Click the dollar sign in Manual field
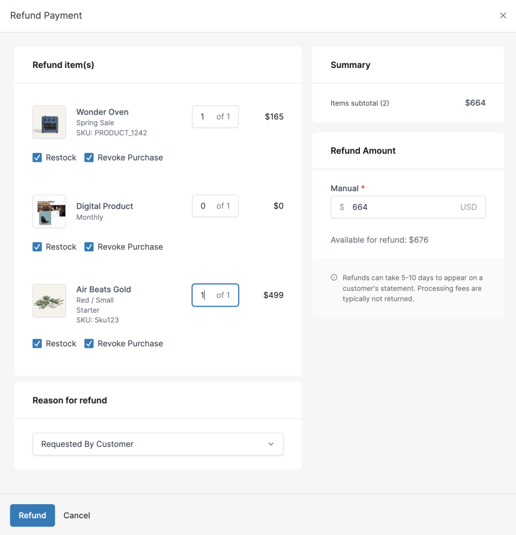Screen dimensions: 516x535 (x=342, y=207)
